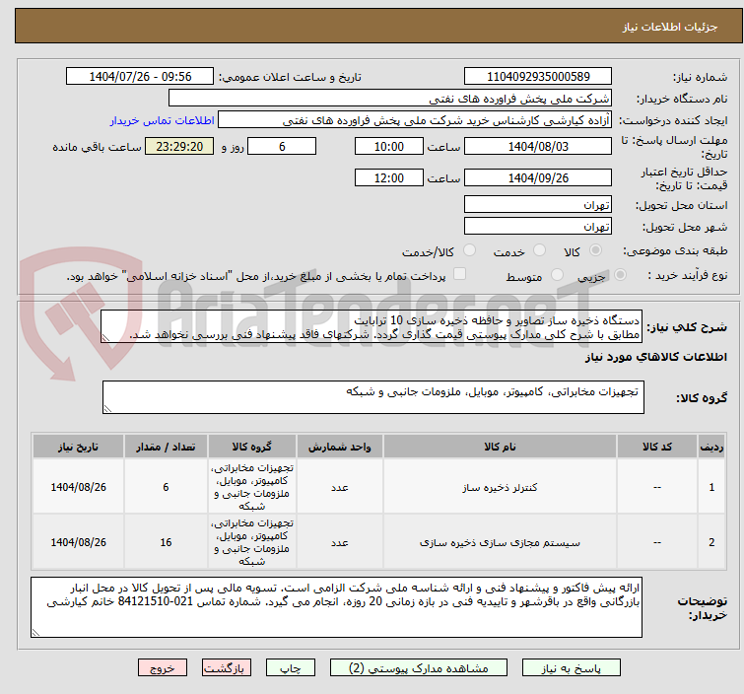The height and width of the screenshot is (694, 744).
Task: Click the جزئیات اطلاعات نیاز header title
Action: [670, 27]
